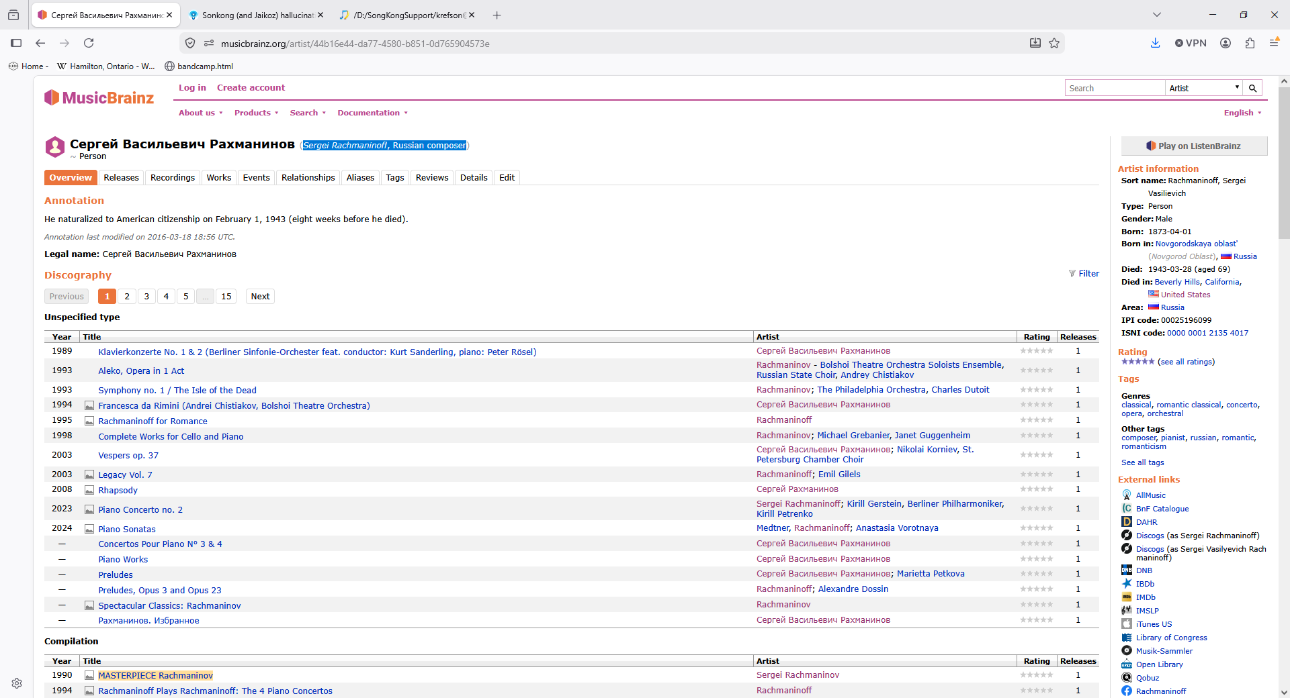The height and width of the screenshot is (698, 1290).
Task: Click the artist rating stars in sidebar
Action: [1137, 362]
